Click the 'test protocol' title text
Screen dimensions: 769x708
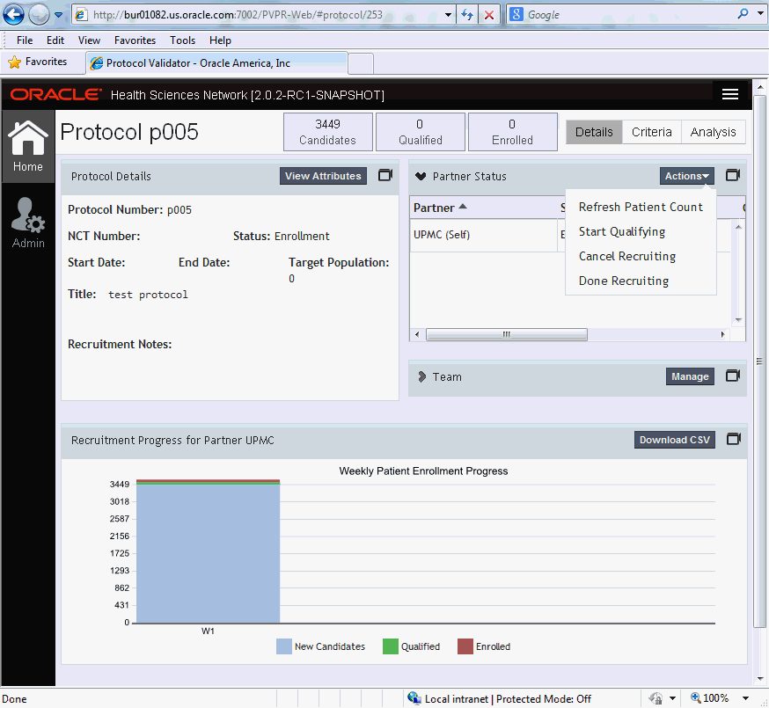pyautogui.click(x=148, y=294)
